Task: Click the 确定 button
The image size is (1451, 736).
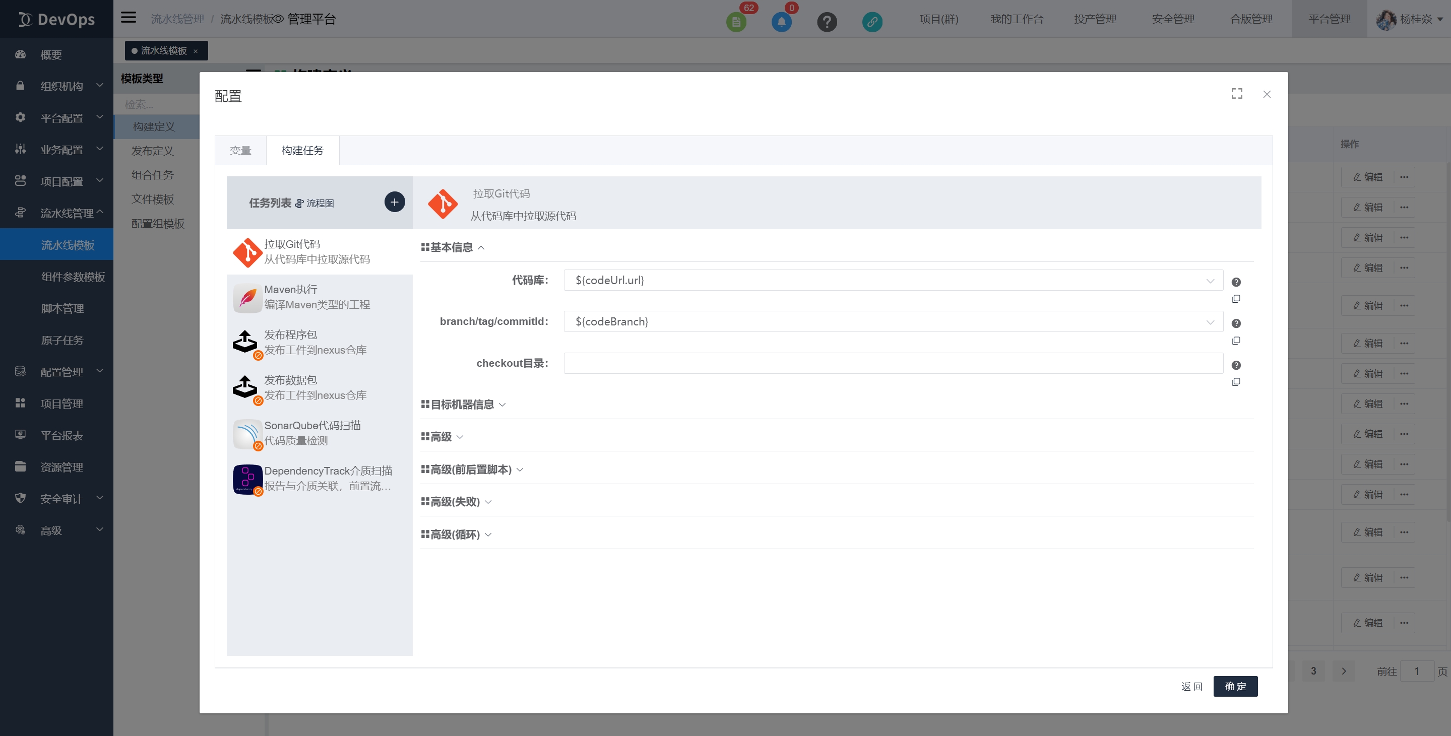Action: coord(1235,686)
